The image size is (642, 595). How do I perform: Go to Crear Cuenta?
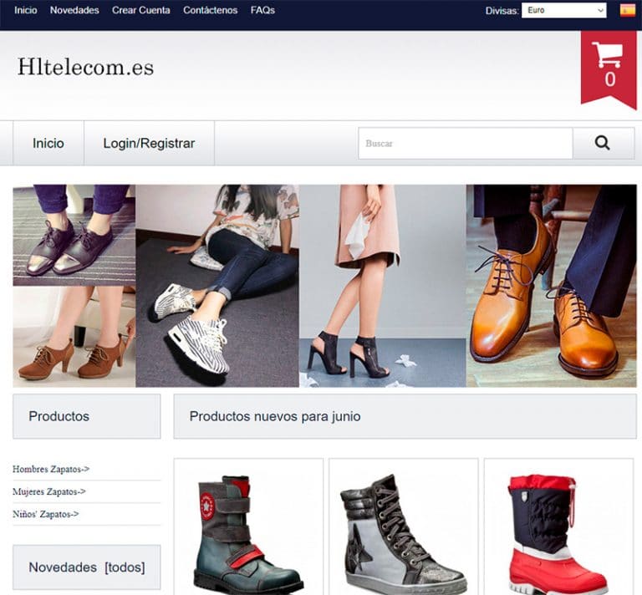click(140, 10)
